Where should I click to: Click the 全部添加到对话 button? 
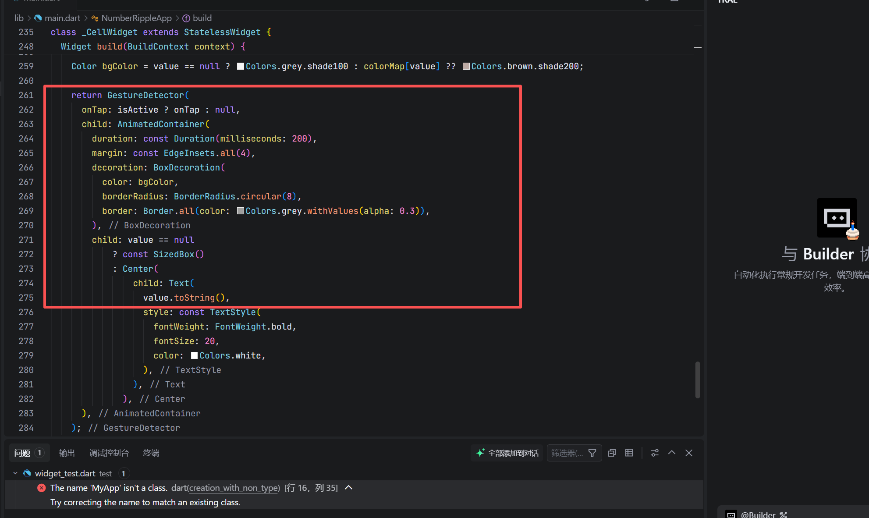click(x=507, y=453)
